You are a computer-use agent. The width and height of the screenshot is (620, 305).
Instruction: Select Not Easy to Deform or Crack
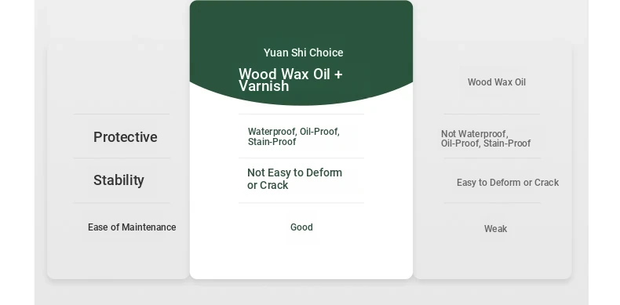point(294,179)
